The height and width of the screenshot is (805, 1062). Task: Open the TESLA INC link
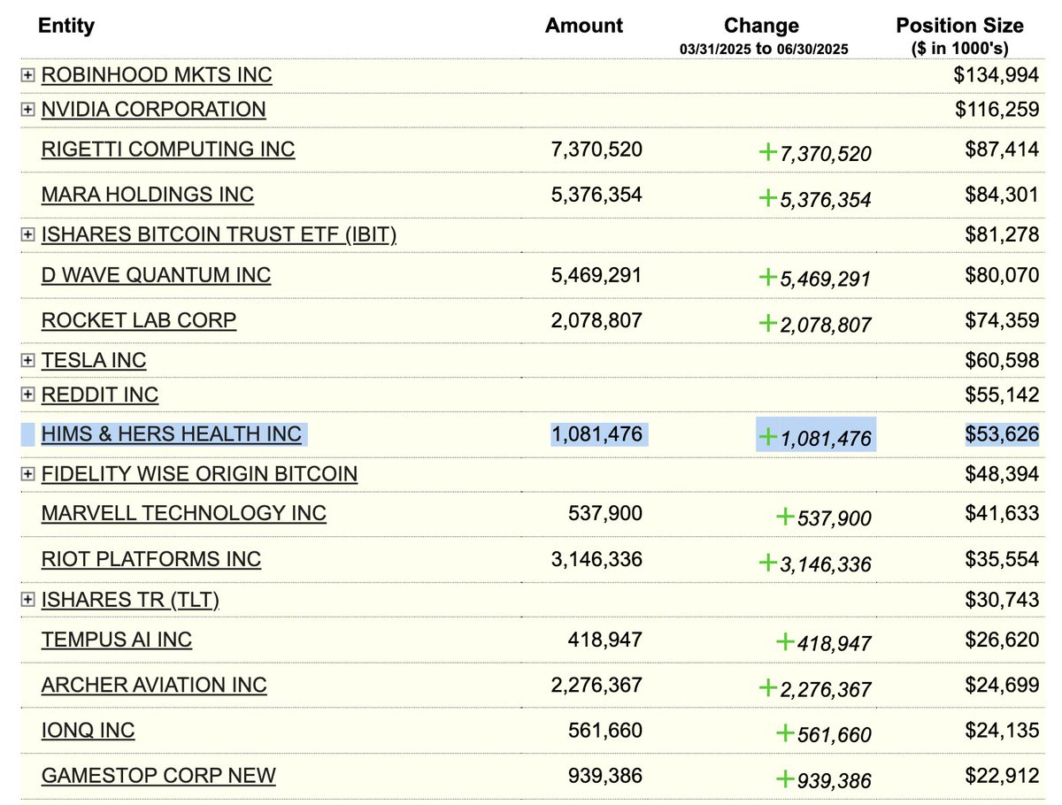tap(94, 360)
